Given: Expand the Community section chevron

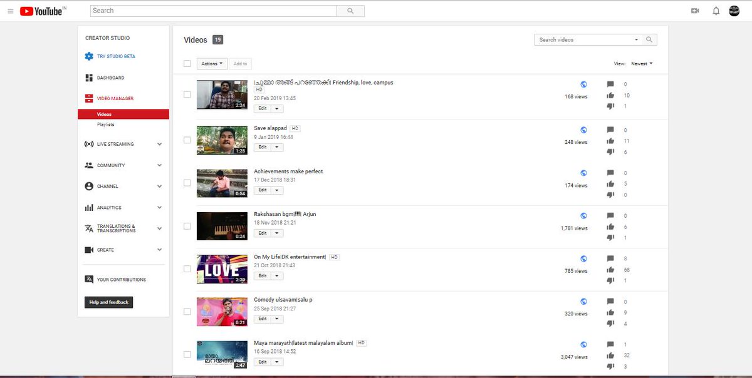Looking at the screenshot, I should 159,165.
